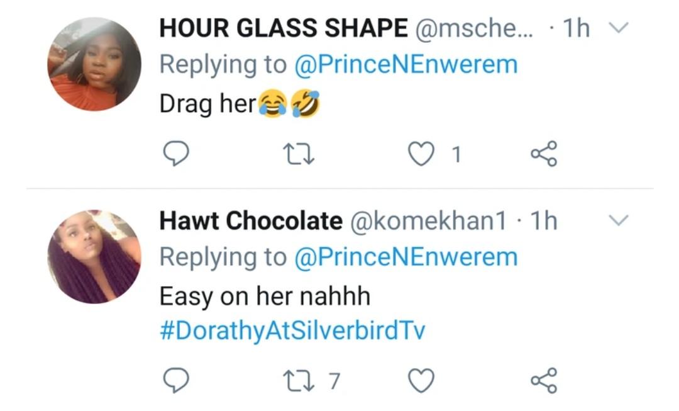Open the "Drag her" tweet text
Screen dimensions: 679x411
click(x=207, y=104)
